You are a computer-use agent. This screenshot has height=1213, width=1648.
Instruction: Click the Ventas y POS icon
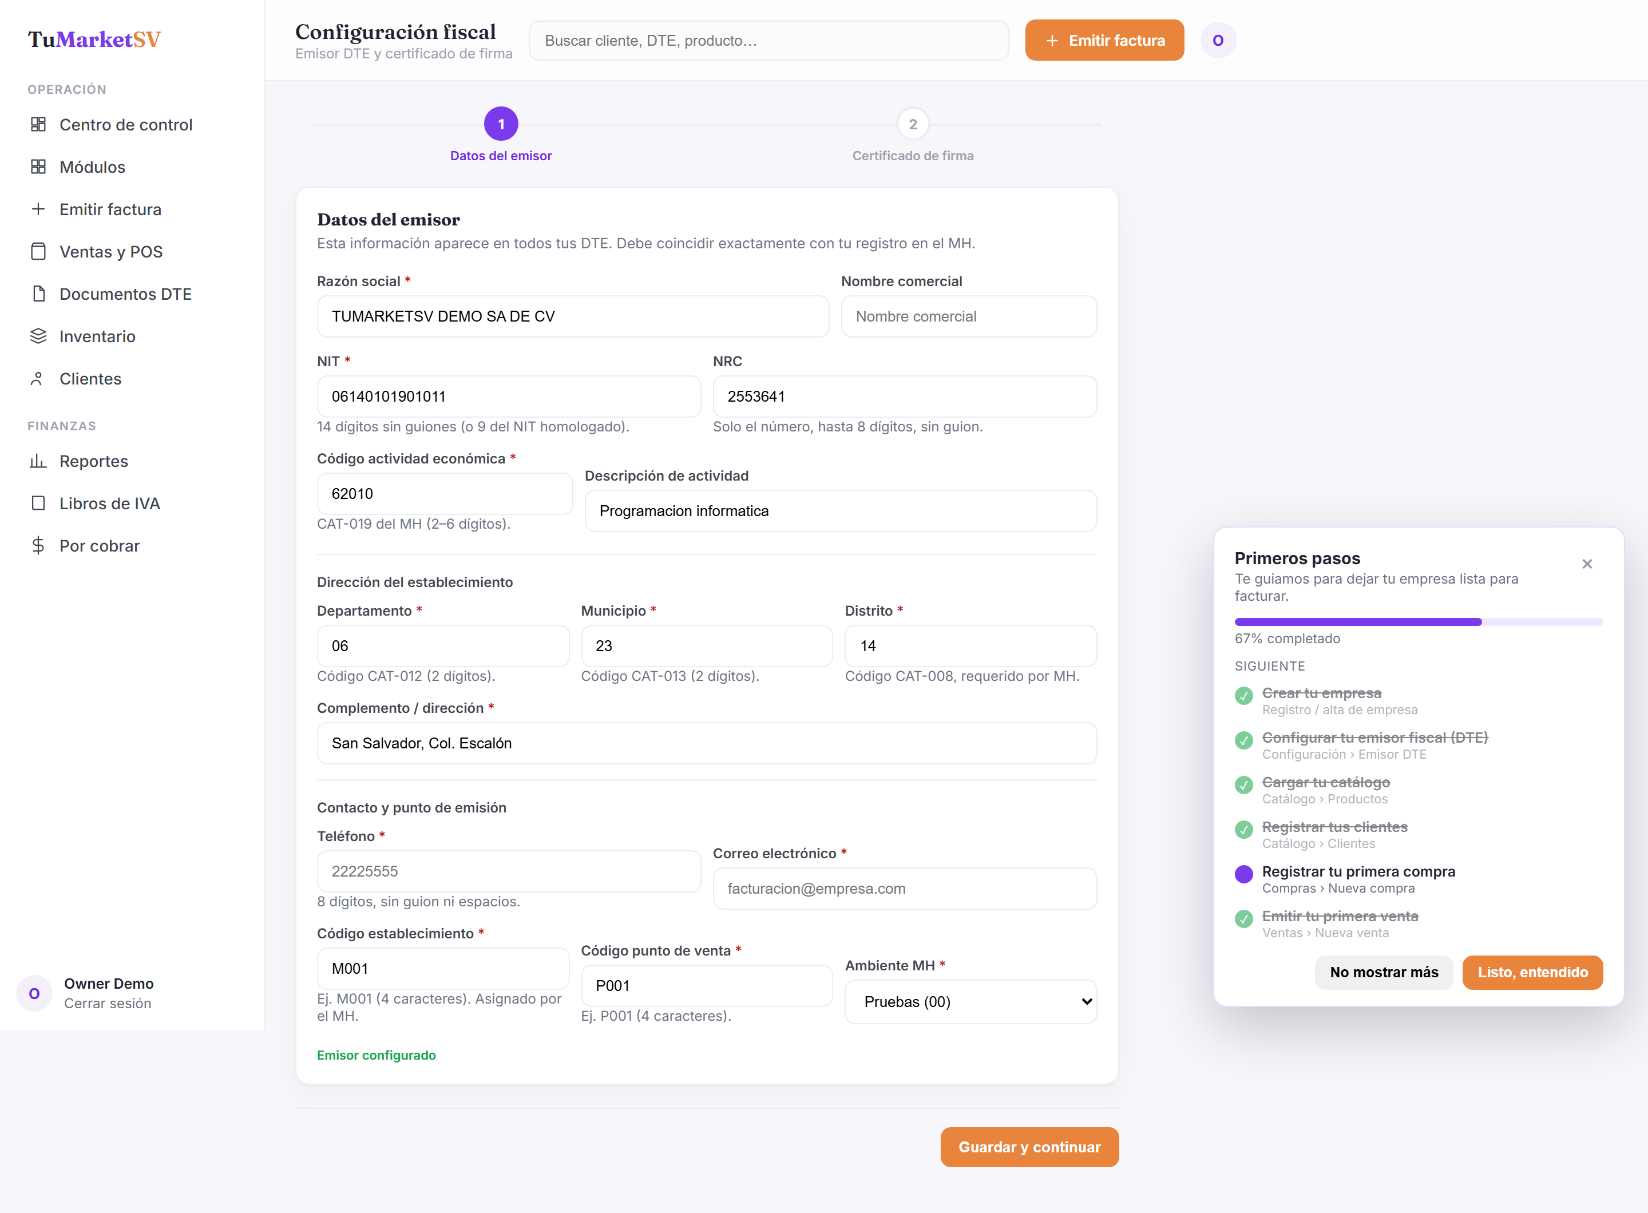38,251
